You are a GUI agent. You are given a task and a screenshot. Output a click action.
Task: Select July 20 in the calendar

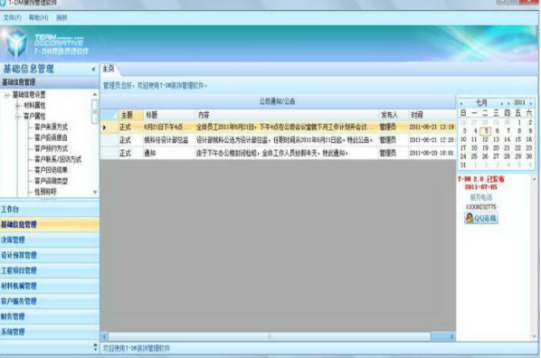coord(496,147)
